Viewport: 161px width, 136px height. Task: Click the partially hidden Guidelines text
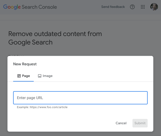pyautogui.click(x=16, y=56)
